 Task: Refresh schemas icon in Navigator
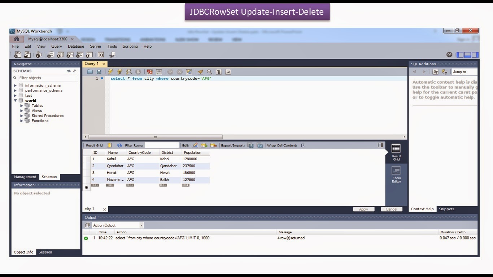(69, 71)
